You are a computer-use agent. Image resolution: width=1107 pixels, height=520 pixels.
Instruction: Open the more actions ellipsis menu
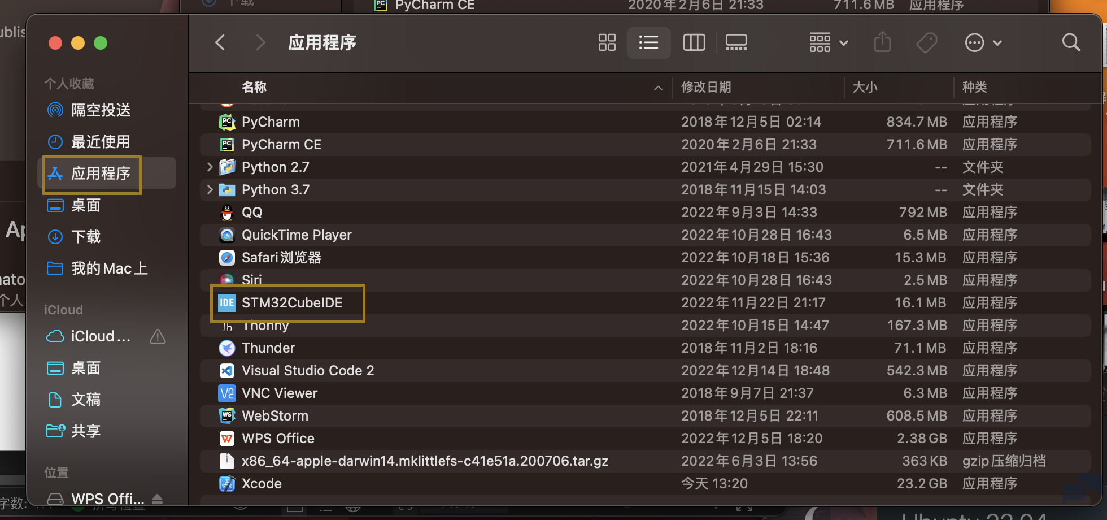[x=983, y=42]
